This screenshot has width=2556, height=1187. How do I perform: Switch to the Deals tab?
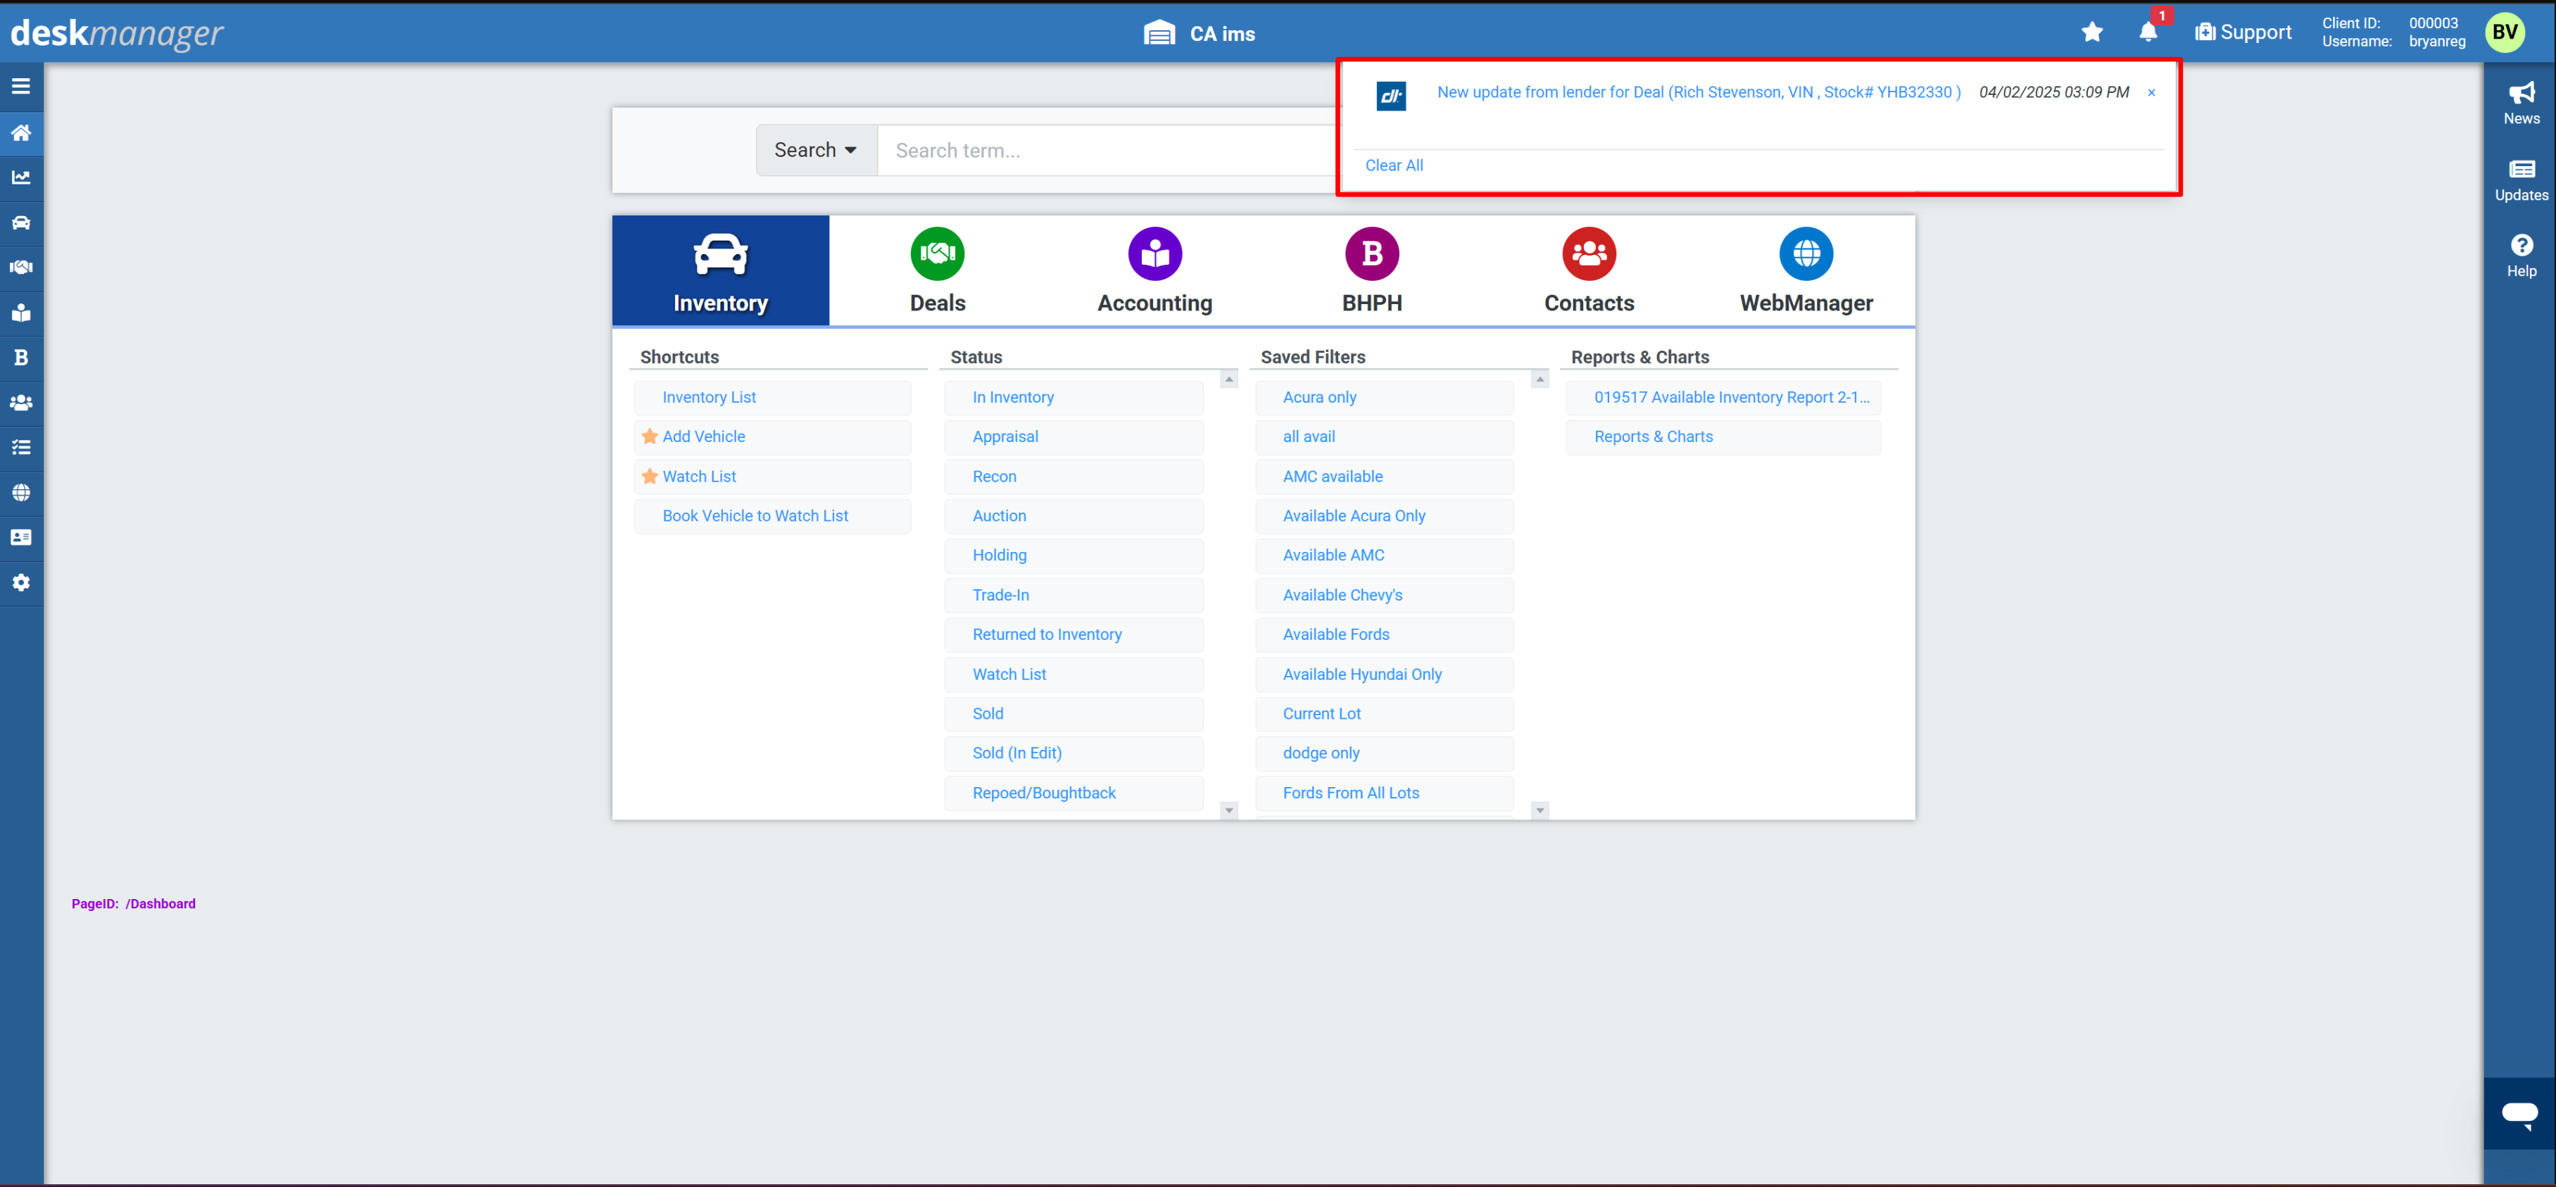(x=937, y=270)
